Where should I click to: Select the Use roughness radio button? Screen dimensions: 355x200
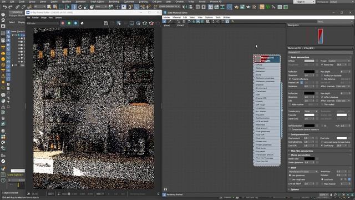[x=290, y=179]
